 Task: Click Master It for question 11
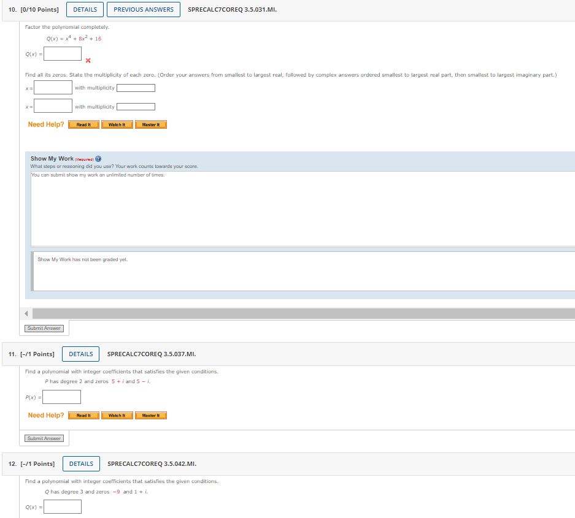point(151,415)
